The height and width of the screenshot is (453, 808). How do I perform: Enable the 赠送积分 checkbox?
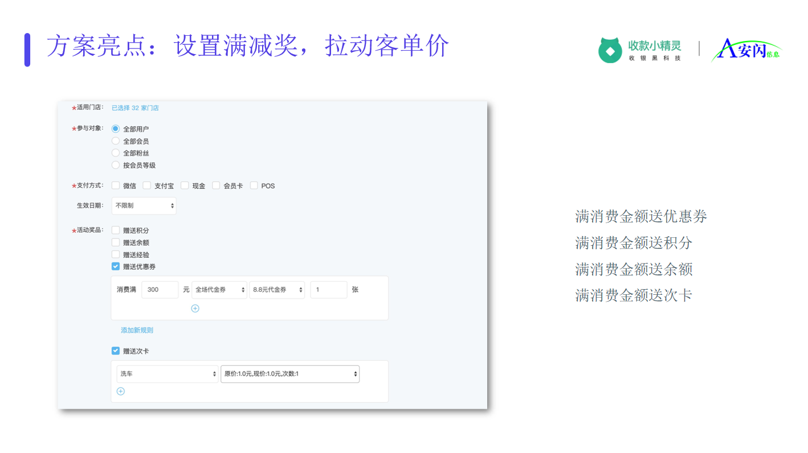click(116, 230)
